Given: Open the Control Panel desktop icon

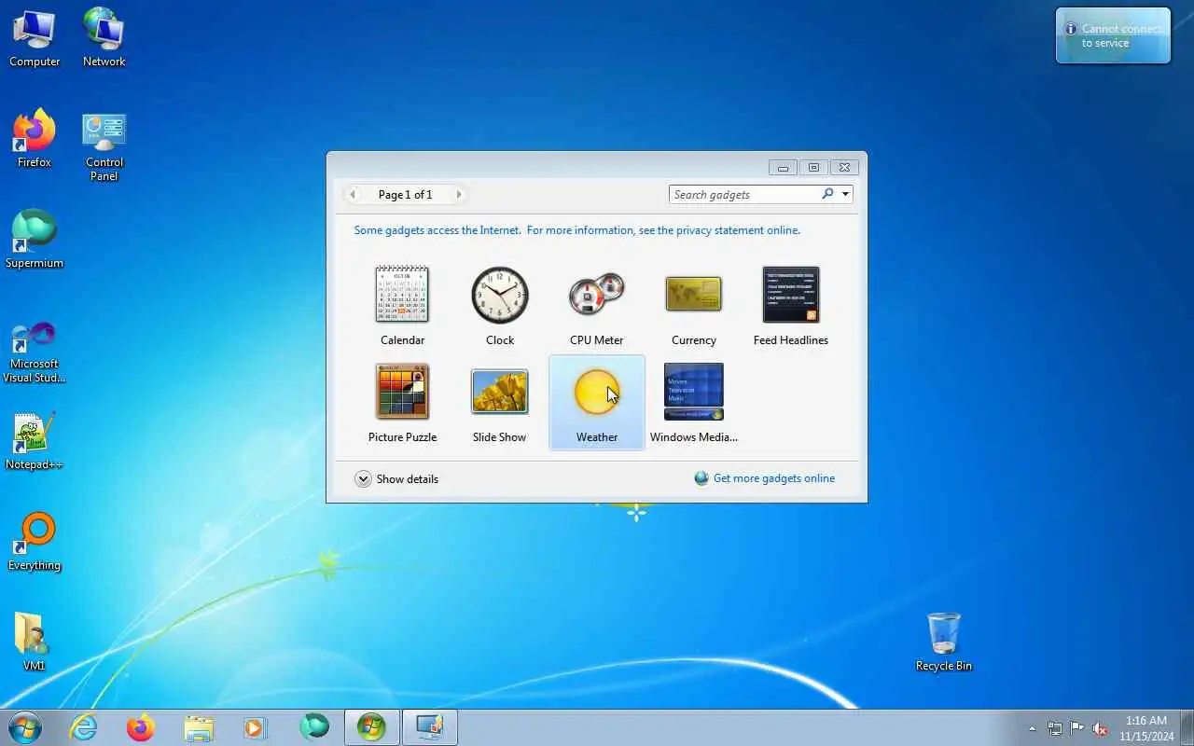Looking at the screenshot, I should tap(104, 146).
